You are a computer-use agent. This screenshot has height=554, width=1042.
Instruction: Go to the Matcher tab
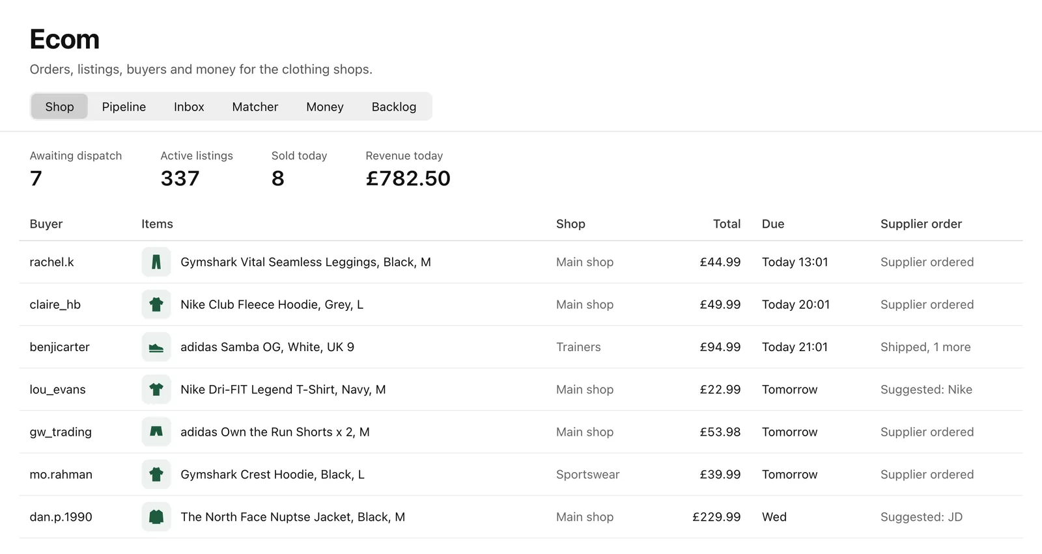pyautogui.click(x=255, y=107)
